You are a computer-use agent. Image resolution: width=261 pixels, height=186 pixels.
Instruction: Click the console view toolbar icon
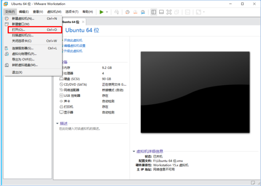click(188, 12)
